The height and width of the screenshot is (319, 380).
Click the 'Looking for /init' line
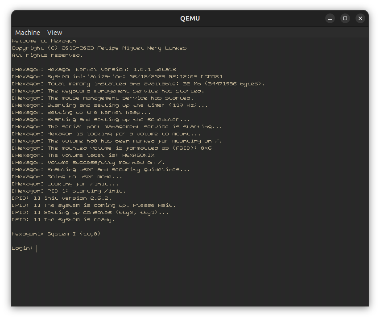(x=65, y=184)
